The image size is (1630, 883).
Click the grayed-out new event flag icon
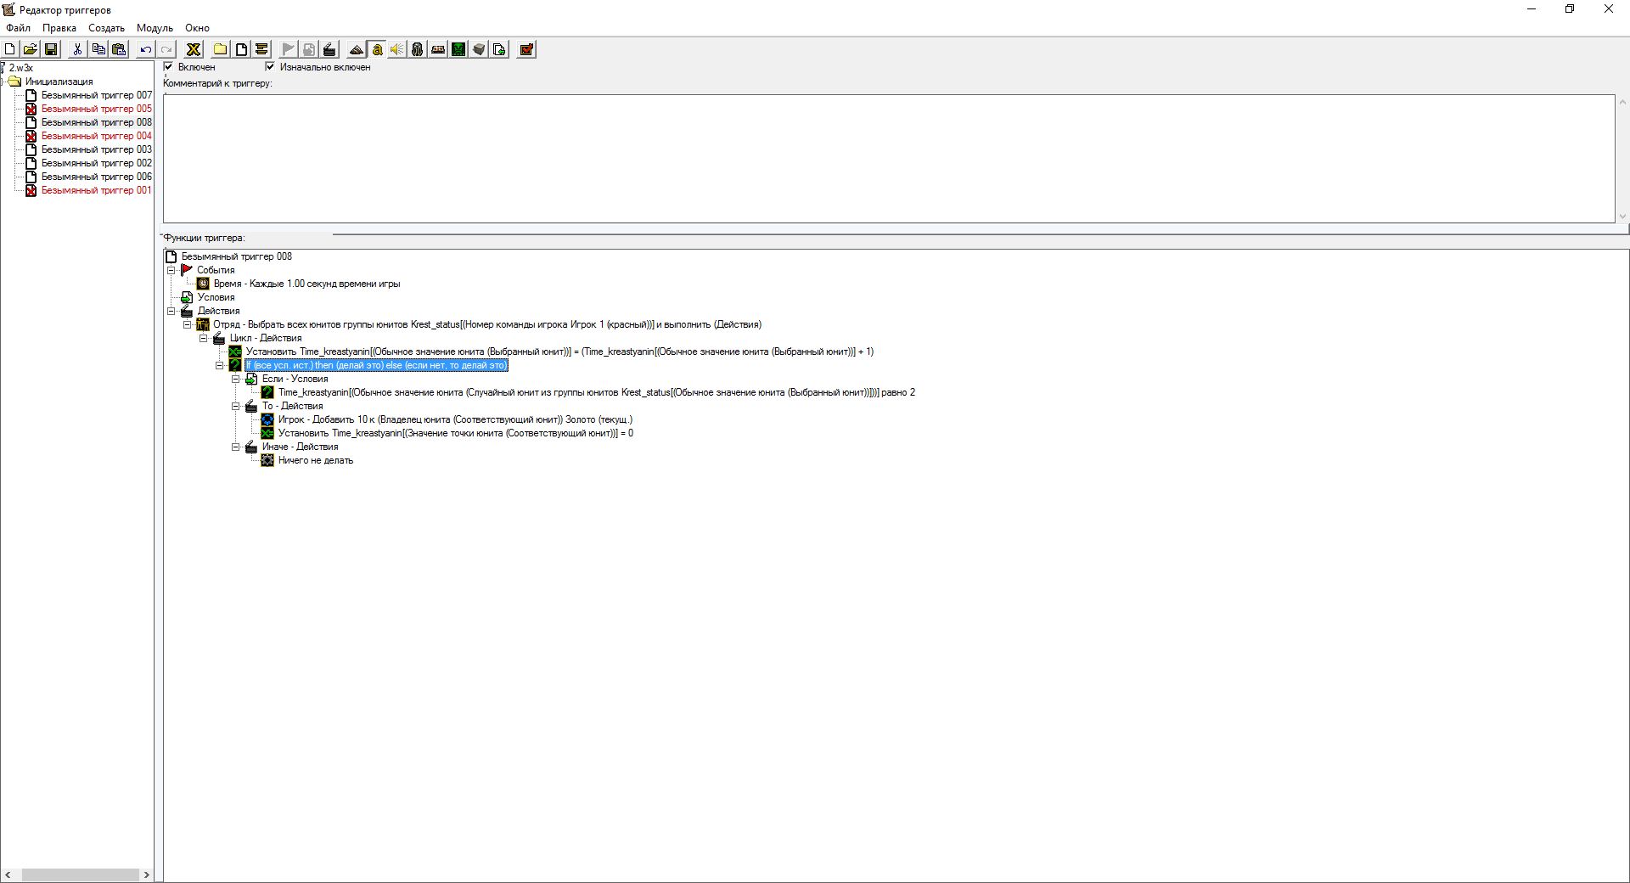coord(289,49)
